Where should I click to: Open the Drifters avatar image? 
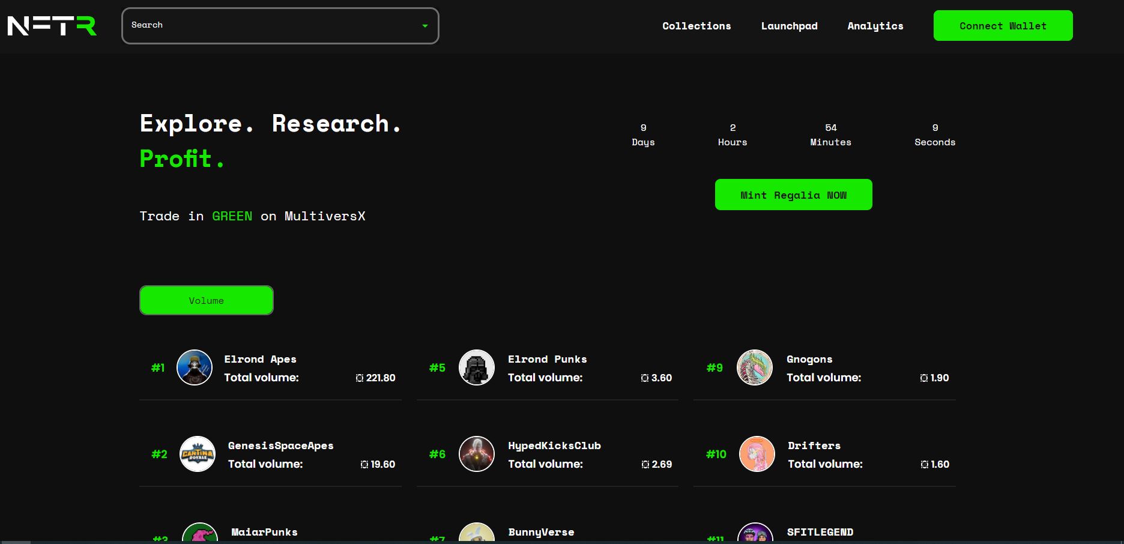[757, 454]
